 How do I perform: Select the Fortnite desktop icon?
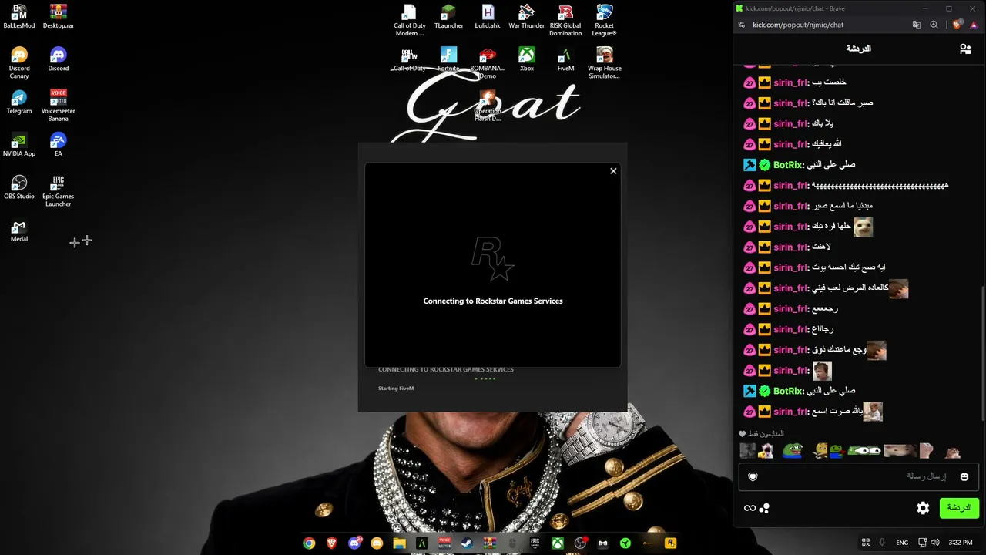(x=449, y=59)
